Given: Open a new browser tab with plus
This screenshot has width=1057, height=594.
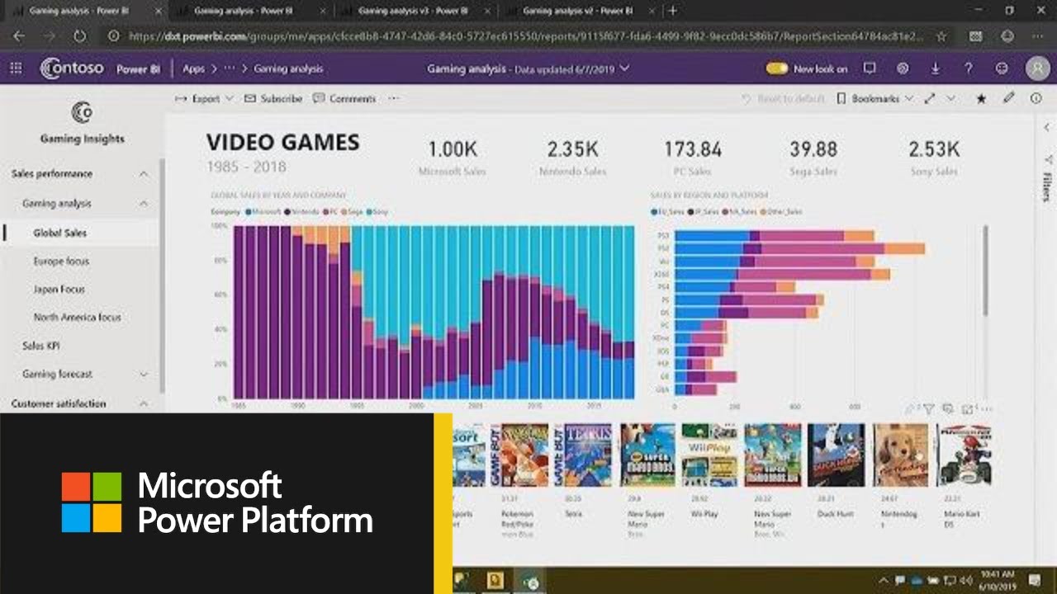Looking at the screenshot, I should [x=672, y=11].
